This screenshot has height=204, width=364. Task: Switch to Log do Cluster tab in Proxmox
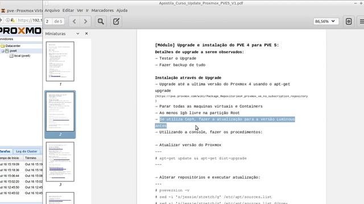click(x=27, y=151)
